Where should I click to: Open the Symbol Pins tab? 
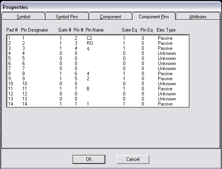pyautogui.click(x=67, y=17)
